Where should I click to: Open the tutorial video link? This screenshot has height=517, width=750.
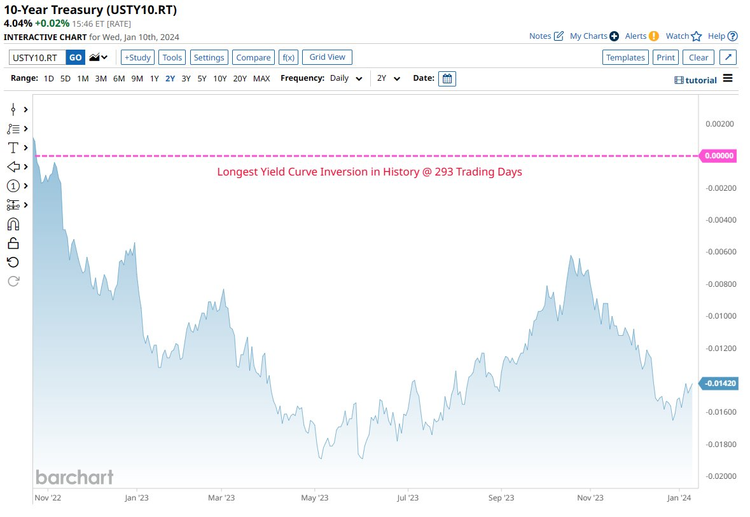pyautogui.click(x=695, y=80)
